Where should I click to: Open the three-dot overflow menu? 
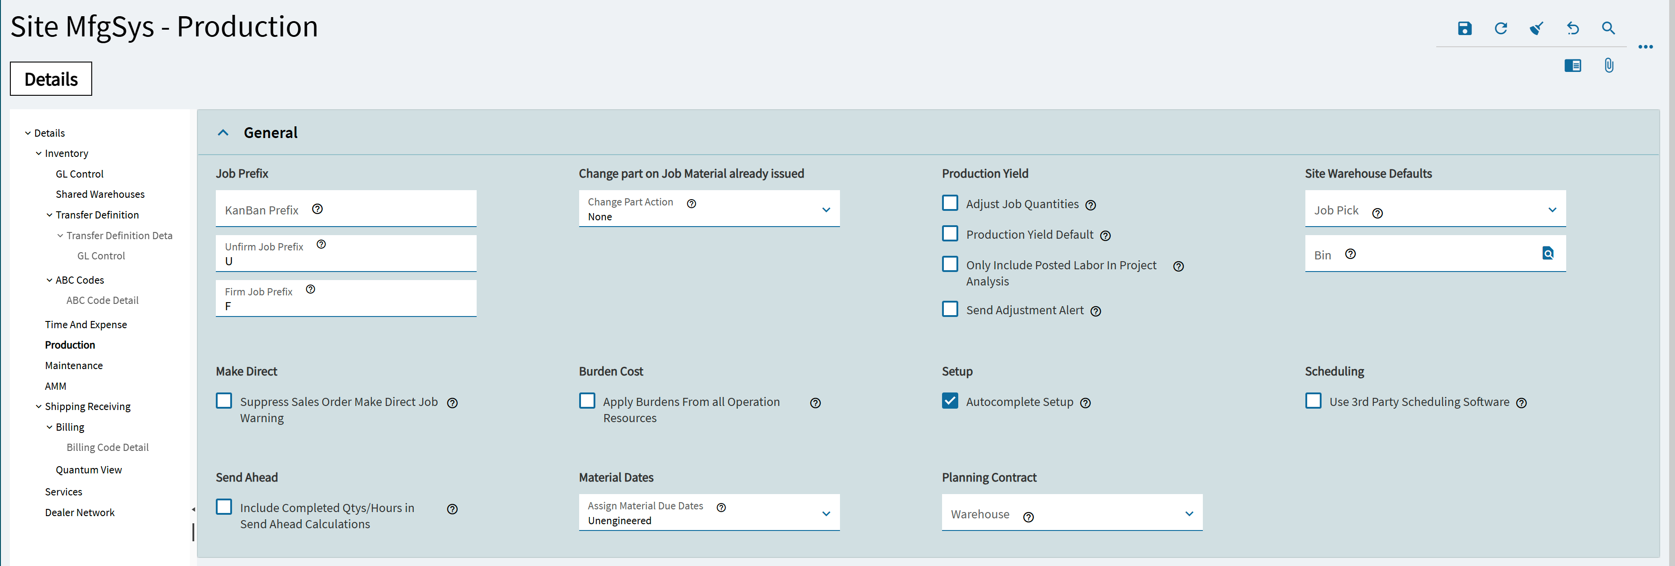(1645, 47)
